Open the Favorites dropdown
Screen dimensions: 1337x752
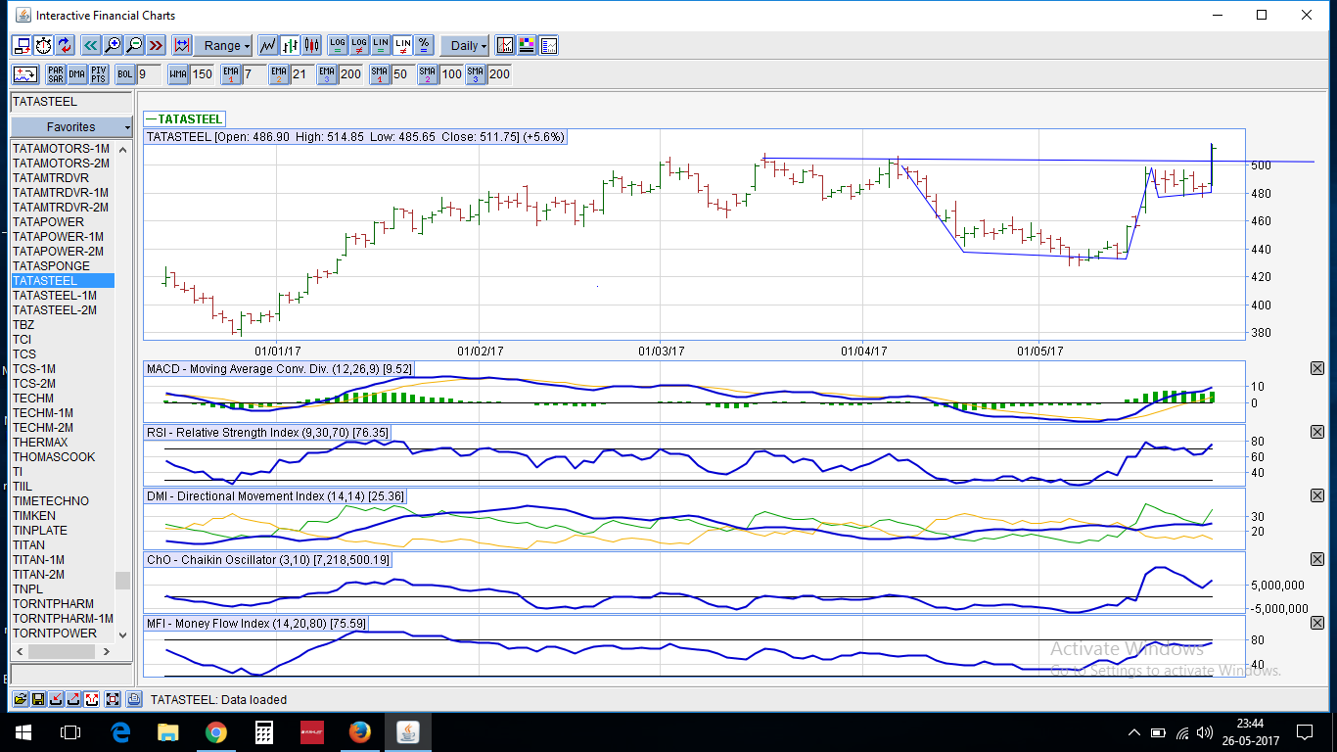click(70, 127)
